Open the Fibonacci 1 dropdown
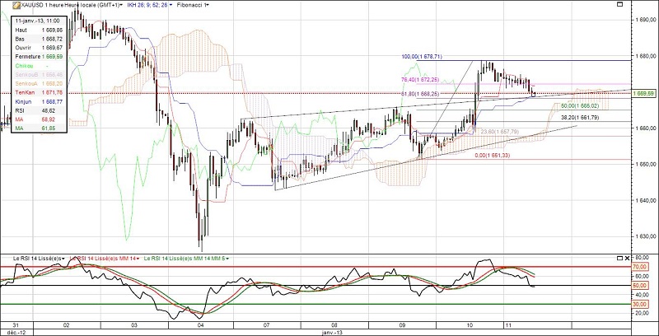 (194, 5)
